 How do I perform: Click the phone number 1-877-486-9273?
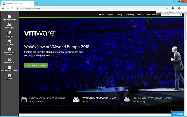(151, 15)
